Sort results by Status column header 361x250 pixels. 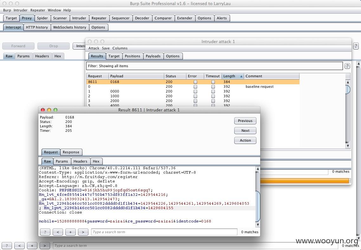click(x=175, y=76)
